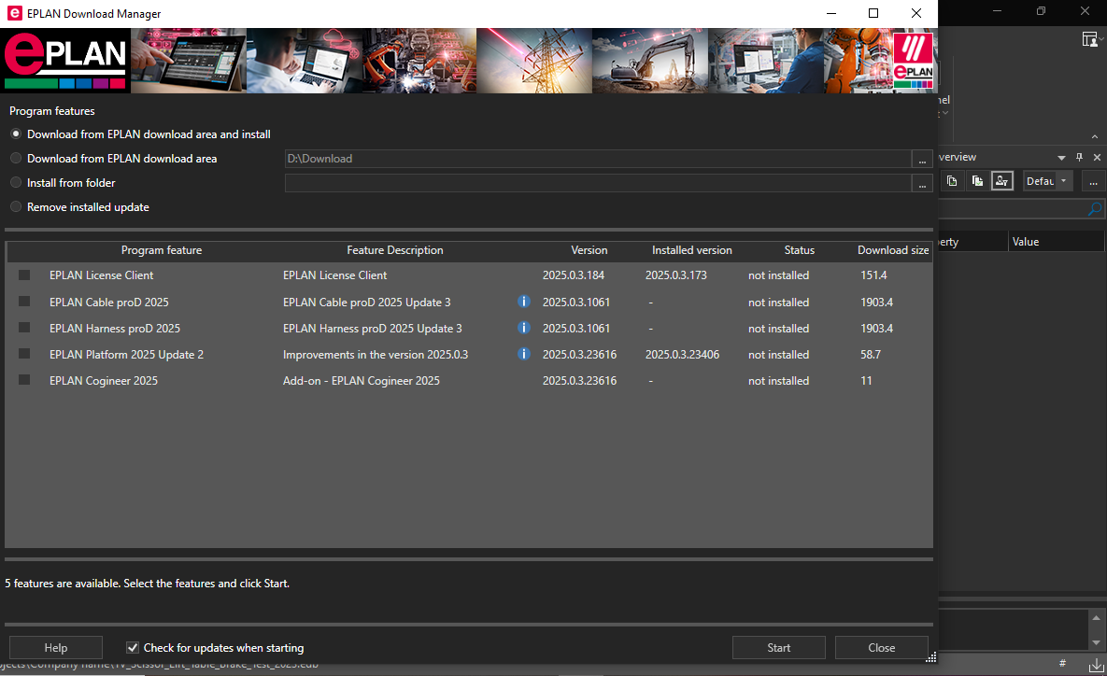The image size is (1107, 676).
Task: Click the resize grip dots at dialog corner
Action: coord(931,657)
